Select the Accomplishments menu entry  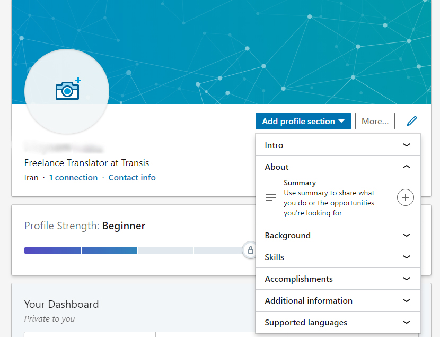(299, 279)
